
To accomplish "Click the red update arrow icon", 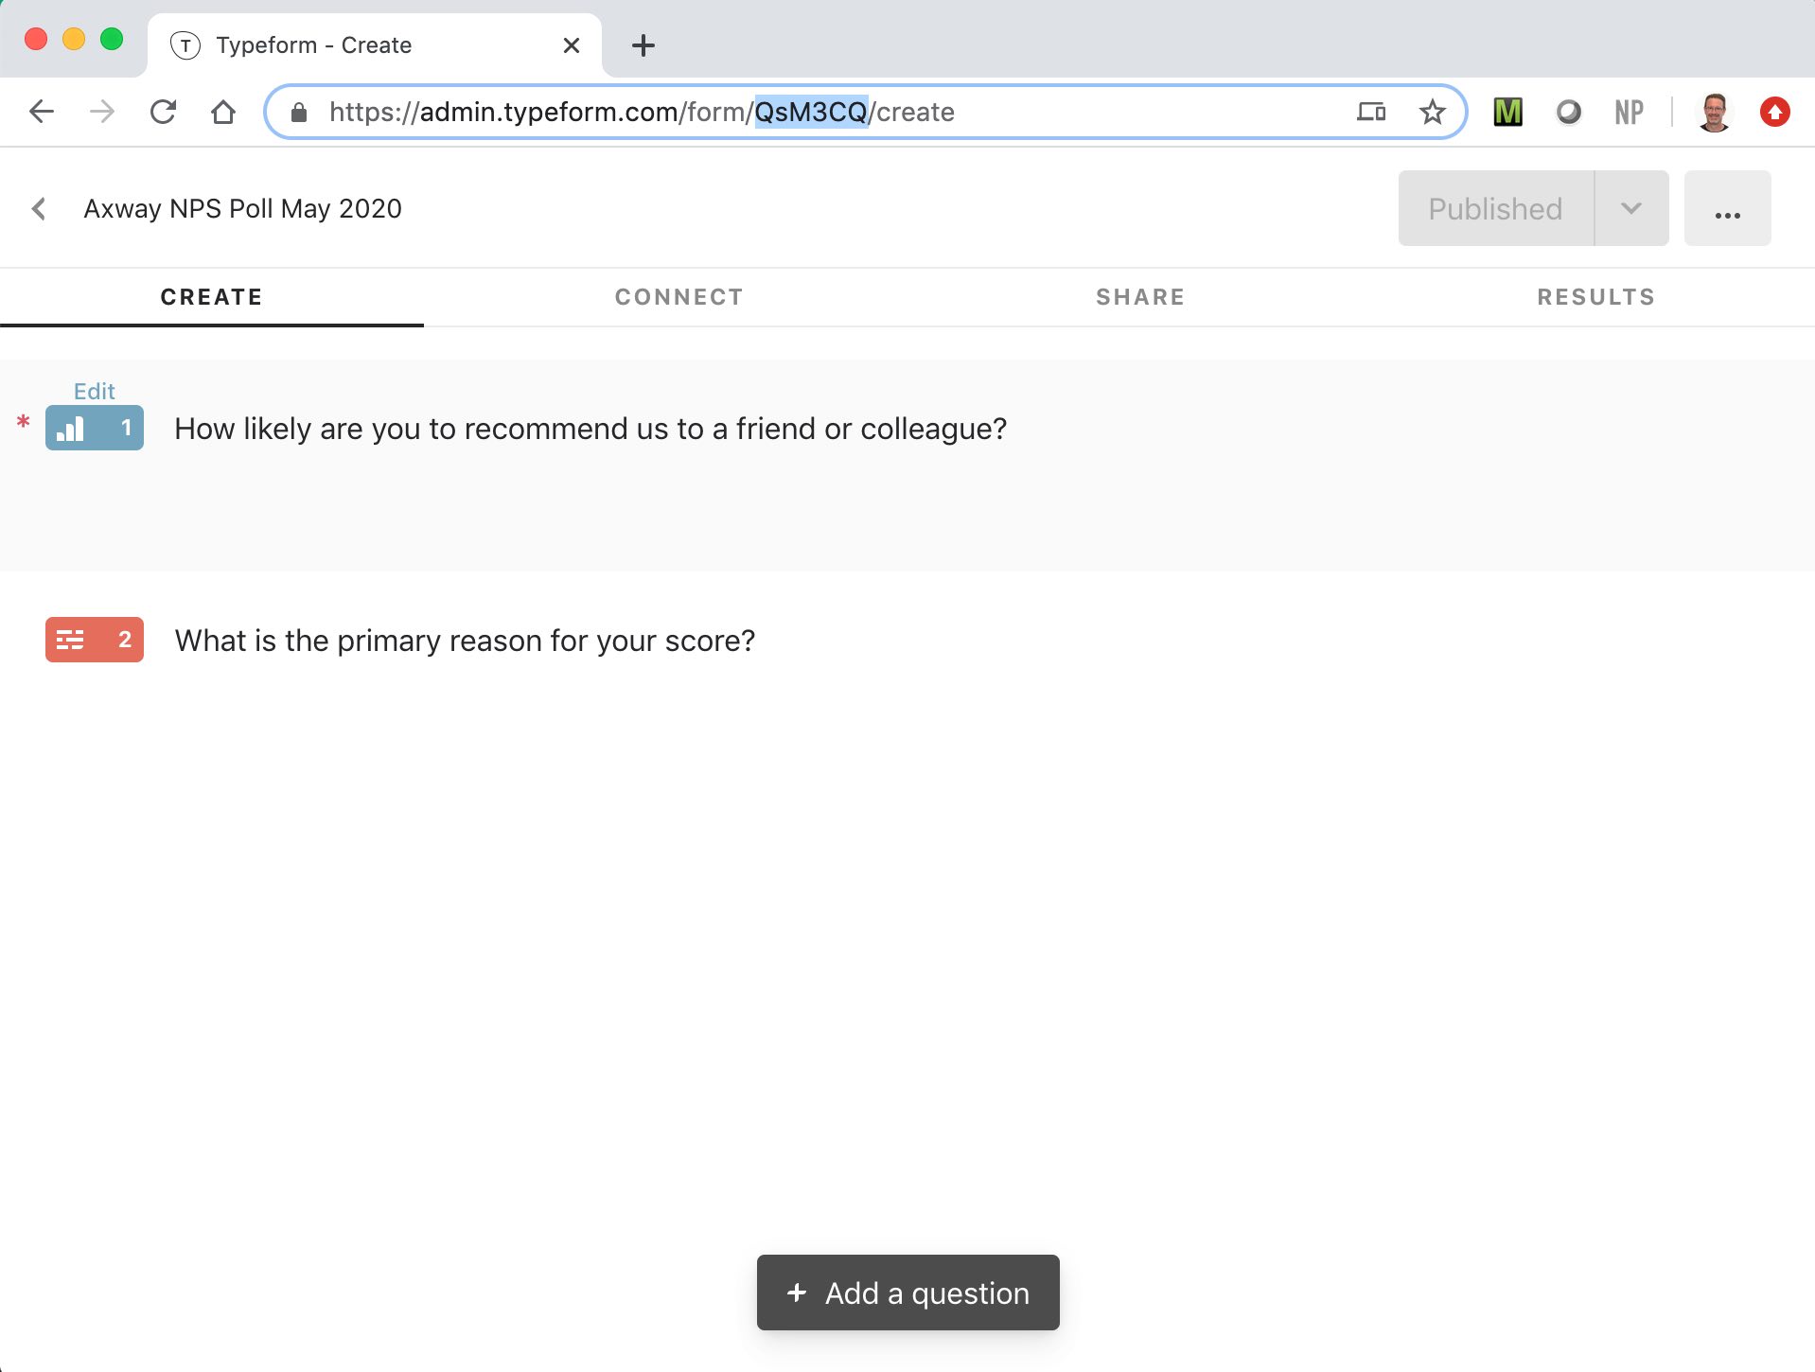I will 1774,112.
